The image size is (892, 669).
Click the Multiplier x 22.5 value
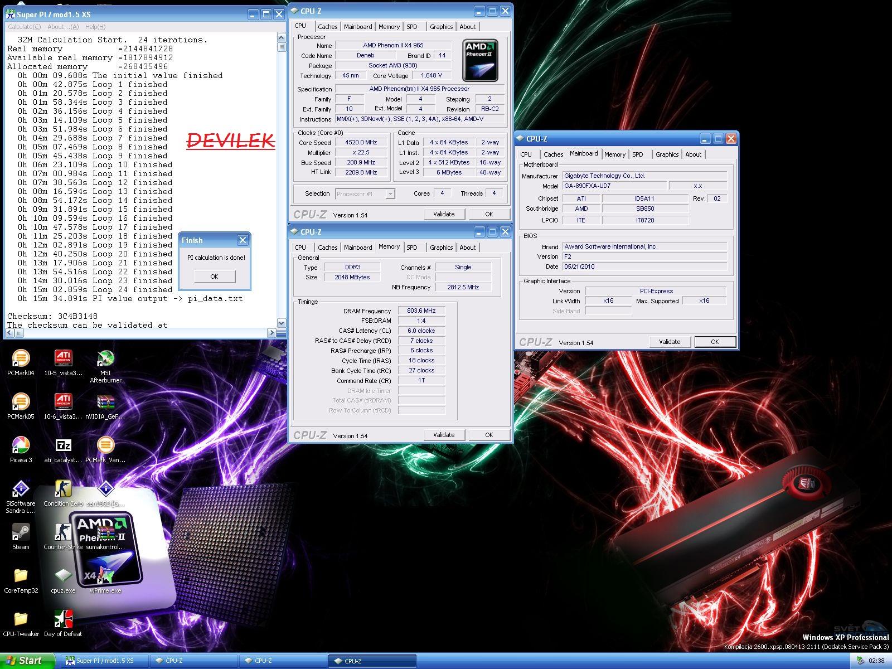(x=361, y=153)
